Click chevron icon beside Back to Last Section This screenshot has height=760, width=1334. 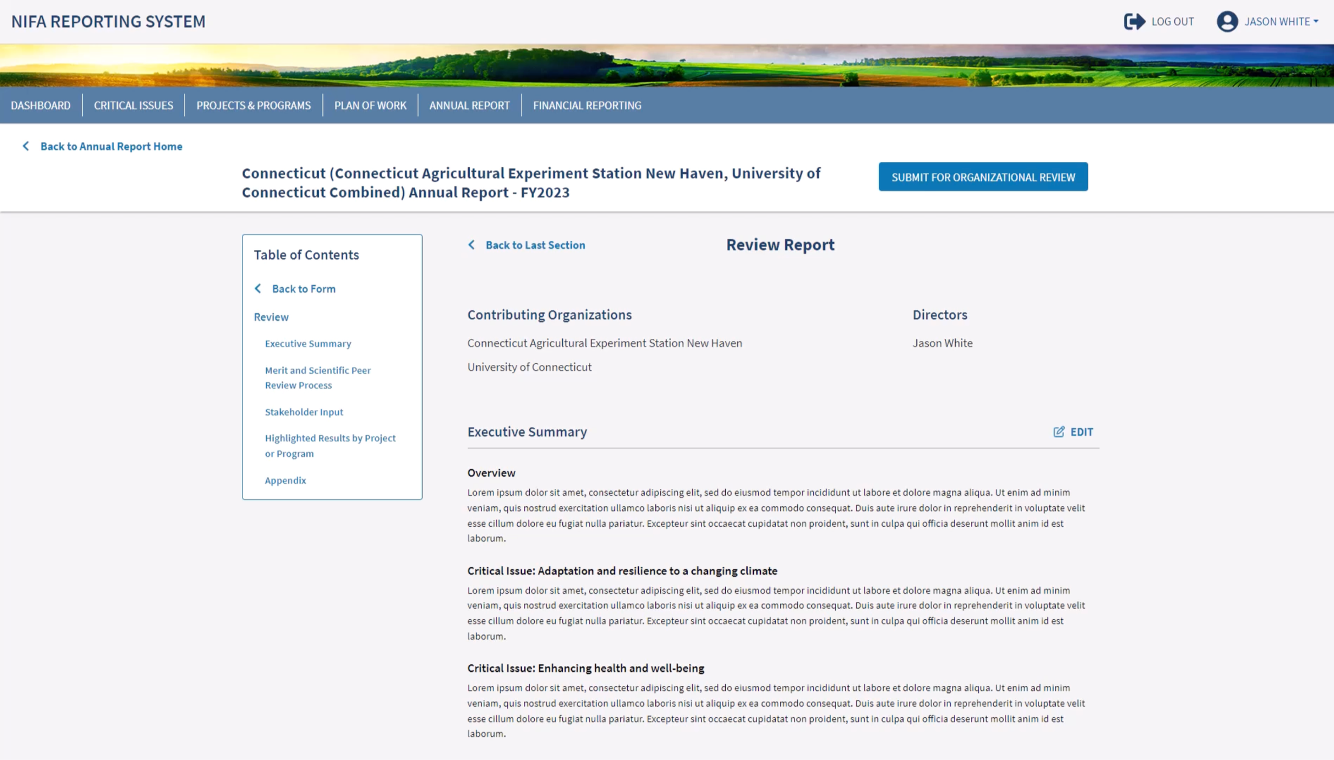(x=471, y=245)
